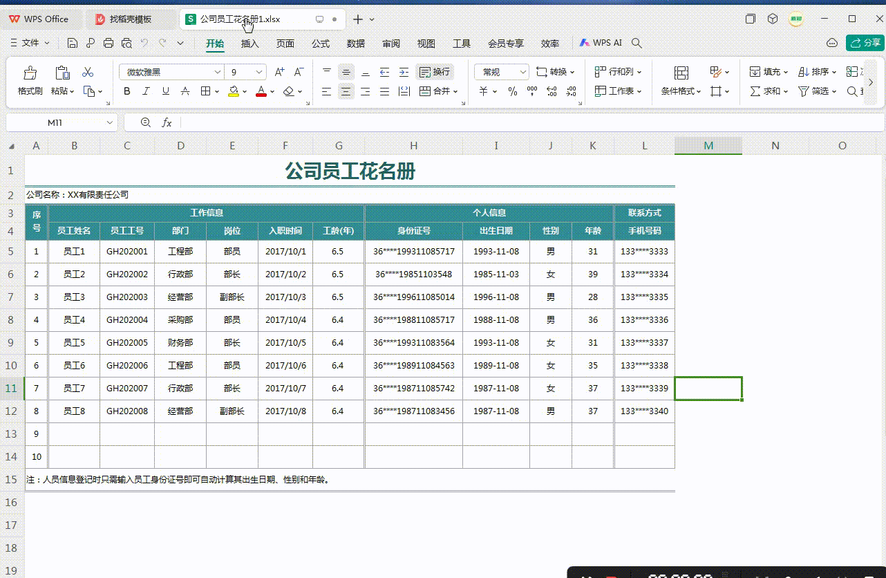This screenshot has width=886, height=578.
Task: Click the justify alignment icon
Action: [385, 91]
